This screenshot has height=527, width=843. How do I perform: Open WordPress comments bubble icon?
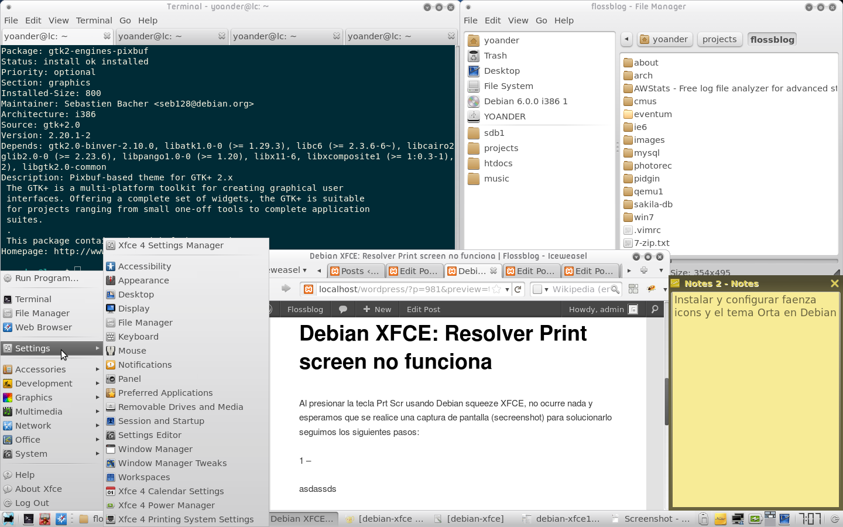tap(343, 309)
